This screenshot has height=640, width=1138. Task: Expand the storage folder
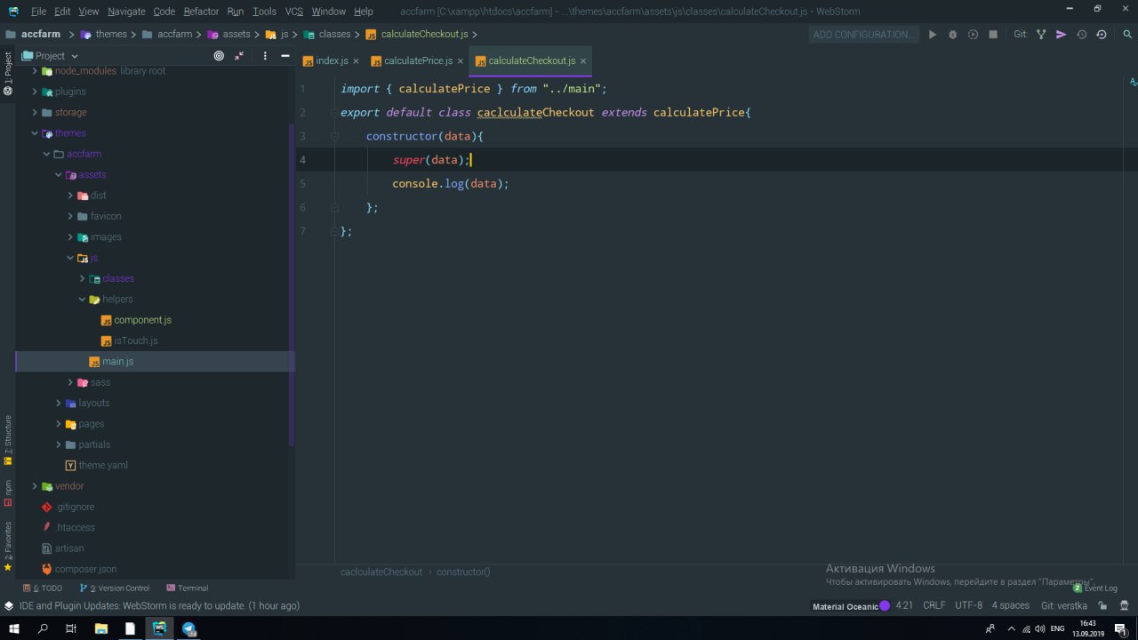click(36, 112)
